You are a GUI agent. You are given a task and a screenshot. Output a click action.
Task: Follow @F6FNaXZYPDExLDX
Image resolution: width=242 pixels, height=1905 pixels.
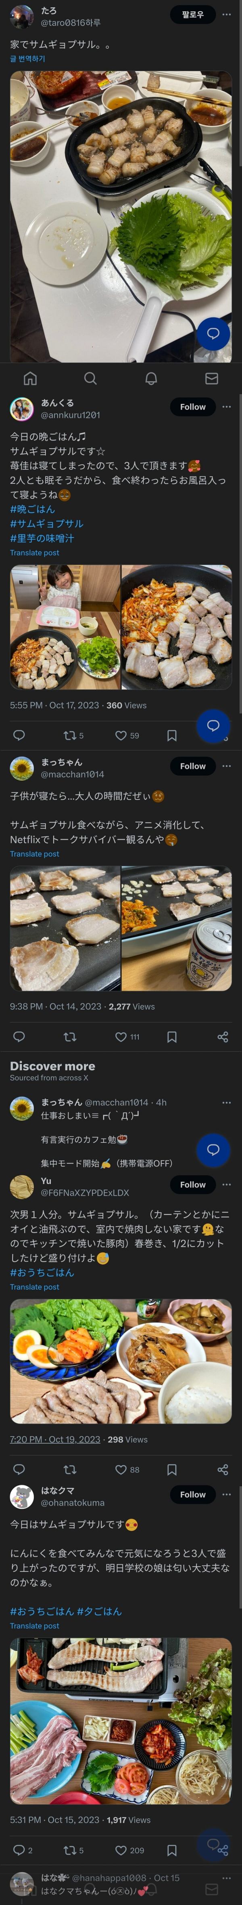tap(192, 1185)
